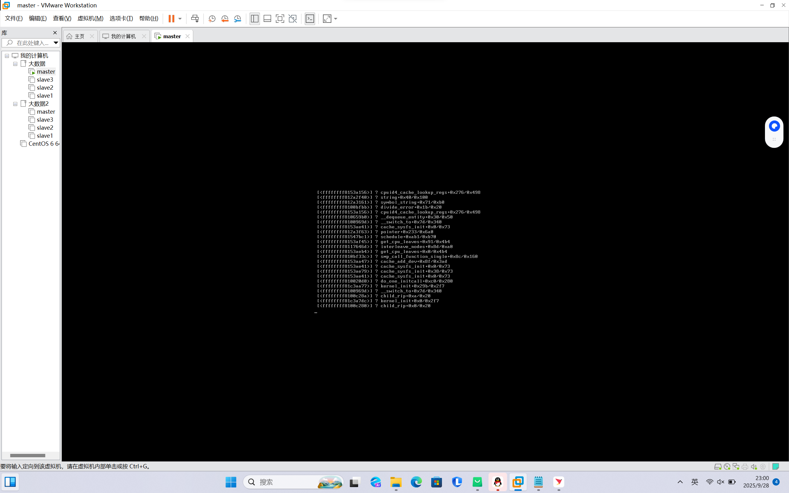Take a snapshot of this VM
Screen dimensions: 789x493
click(212, 18)
